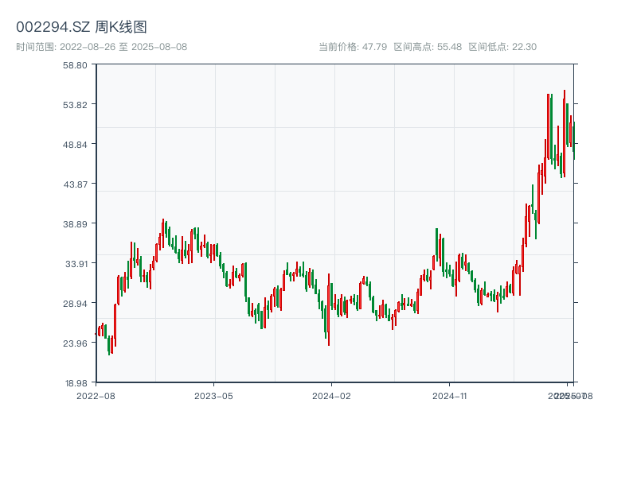Click the y-axis label 28.94
This screenshot has height=477, width=637.
tap(75, 304)
